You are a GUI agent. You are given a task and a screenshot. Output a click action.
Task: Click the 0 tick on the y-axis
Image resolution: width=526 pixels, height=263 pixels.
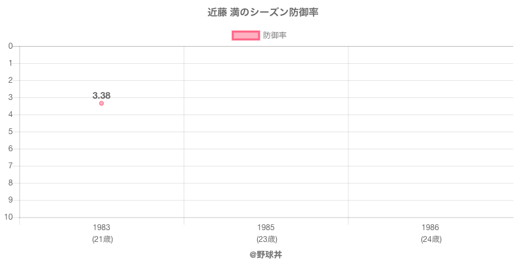coord(11,46)
